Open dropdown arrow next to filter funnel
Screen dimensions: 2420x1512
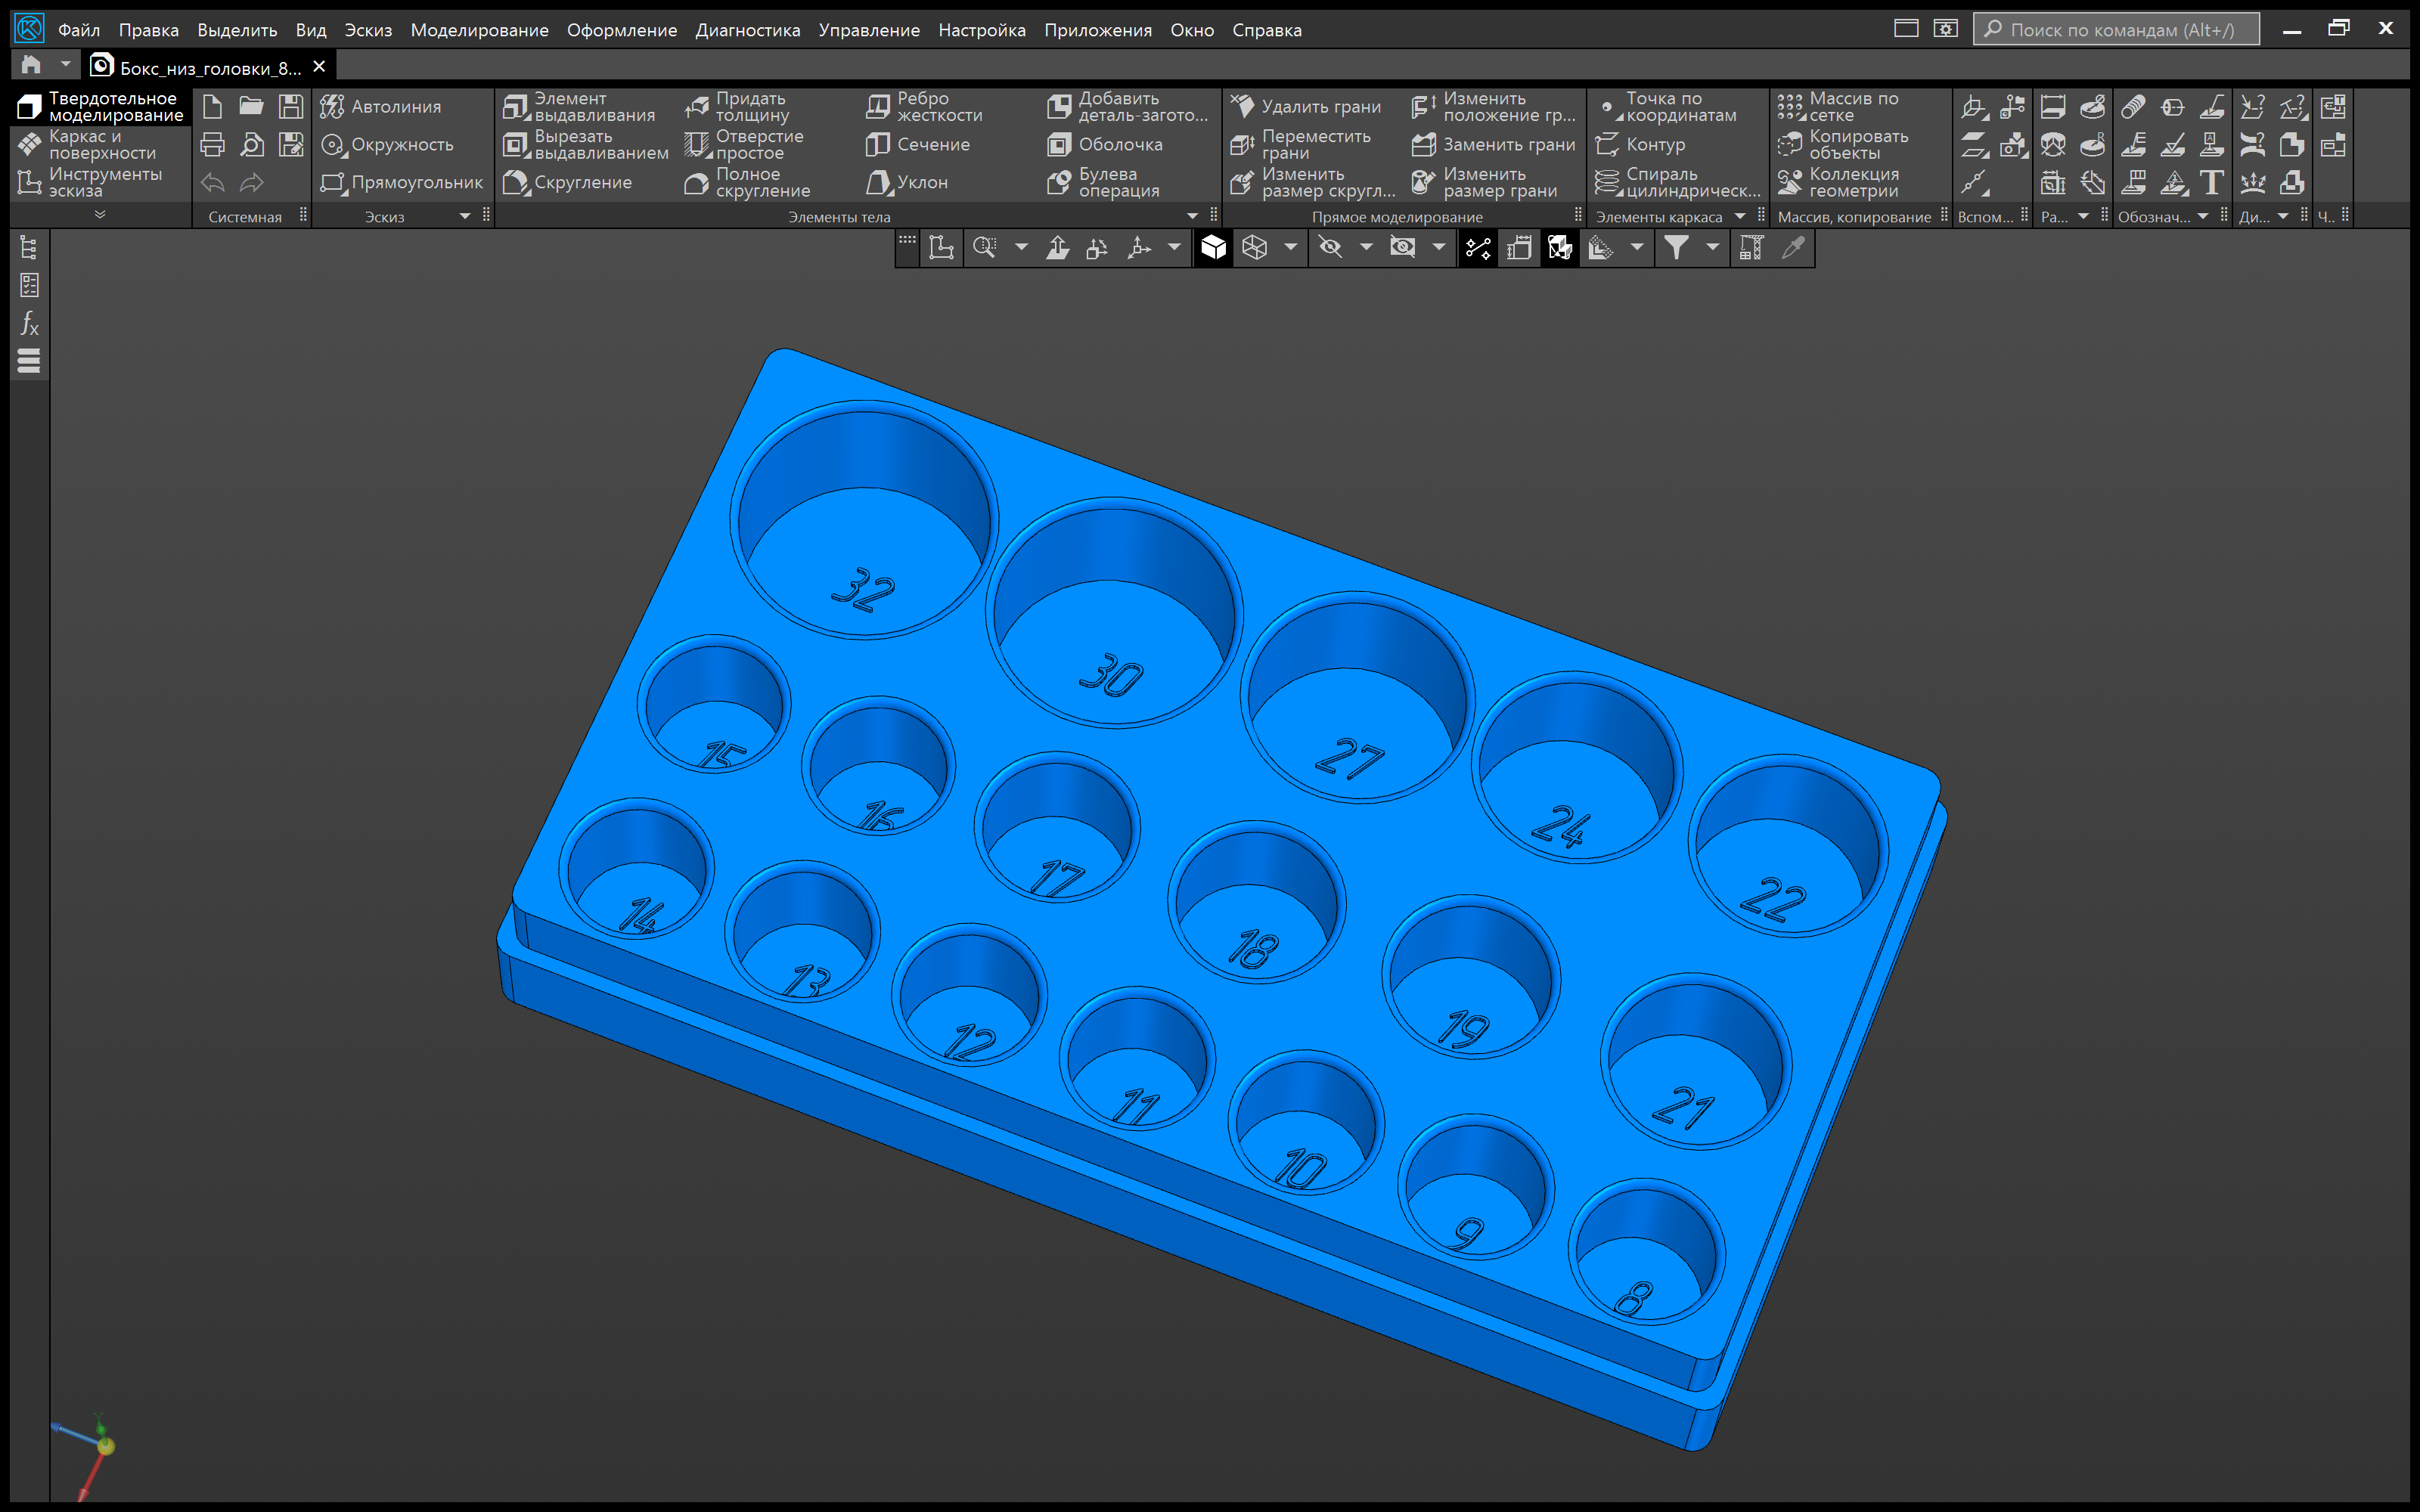click(x=1712, y=247)
